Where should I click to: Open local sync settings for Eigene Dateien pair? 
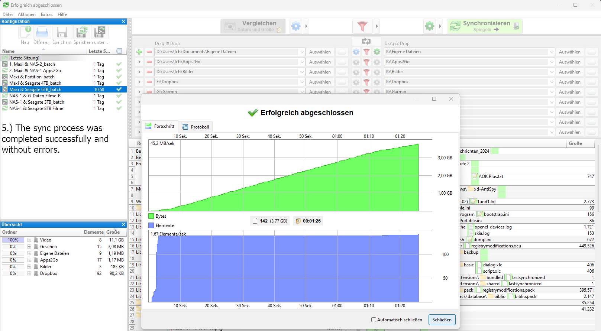377,52
